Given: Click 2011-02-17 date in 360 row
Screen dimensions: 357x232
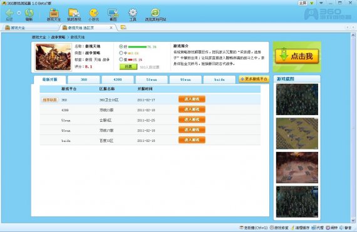Looking at the screenshot, I should tap(146, 100).
